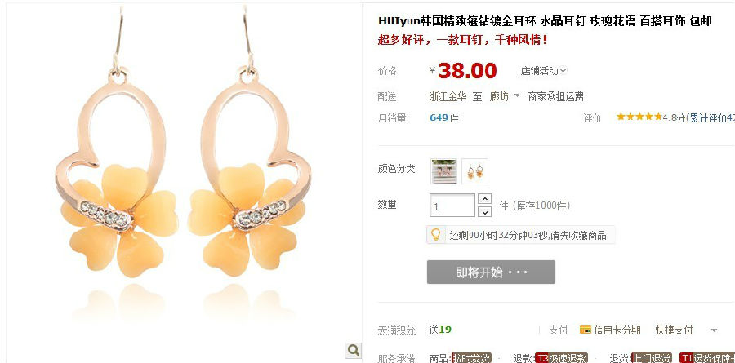Click the 累计评价 reviews link
Image resolution: width=735 pixels, height=363 pixels.
click(x=710, y=117)
